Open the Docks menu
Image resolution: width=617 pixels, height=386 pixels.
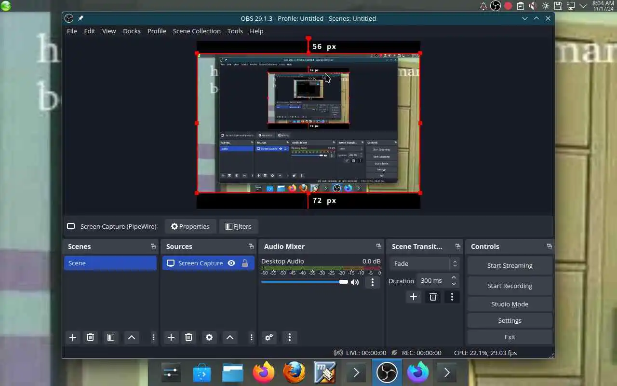click(x=132, y=31)
